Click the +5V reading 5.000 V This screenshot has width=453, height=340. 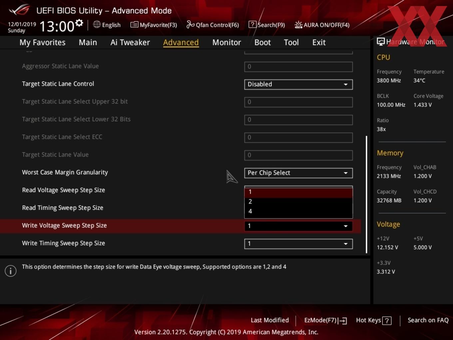click(422, 247)
